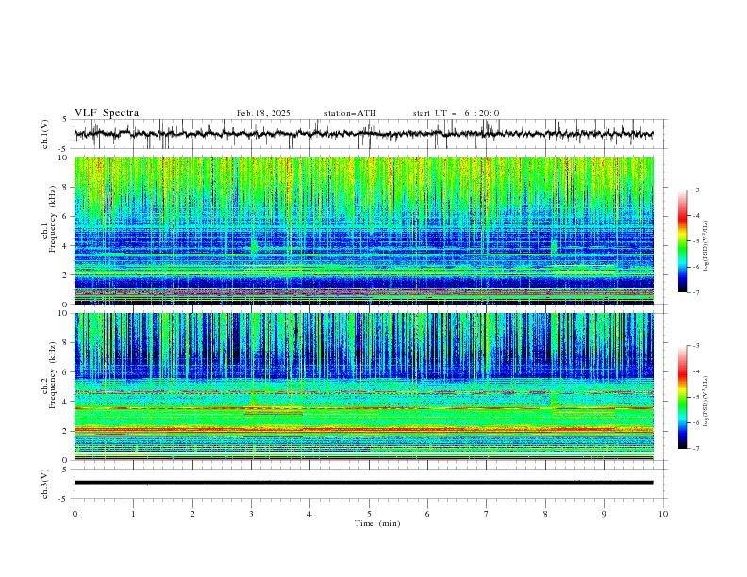Click the "-3" tick on the ch.1 color bar

(x=696, y=190)
